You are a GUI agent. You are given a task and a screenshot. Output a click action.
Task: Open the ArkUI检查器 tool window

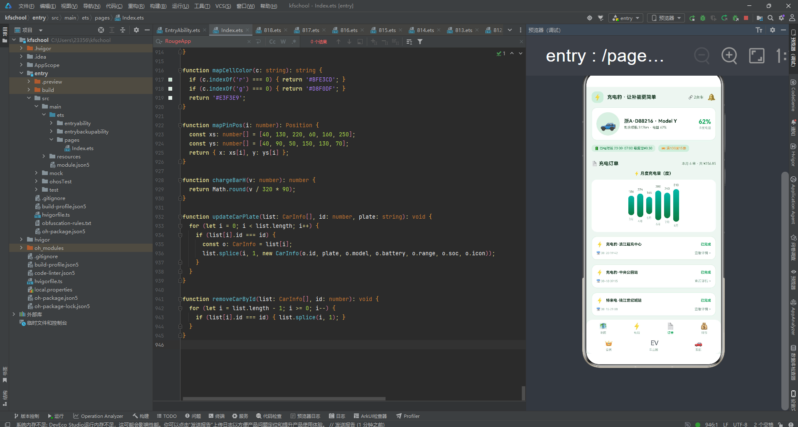pyautogui.click(x=370, y=416)
